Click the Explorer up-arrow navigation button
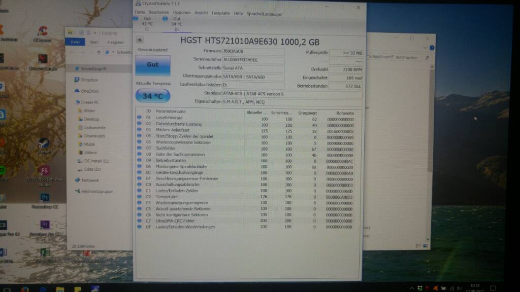Viewport: 520px width, 292px height. pos(99,52)
